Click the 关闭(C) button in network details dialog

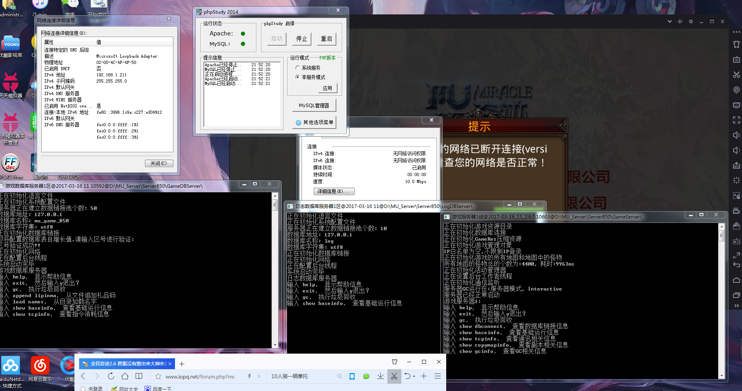[159, 163]
